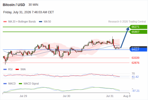Click the Jul 31 date axis label
148x100 pixels.
point(110,96)
